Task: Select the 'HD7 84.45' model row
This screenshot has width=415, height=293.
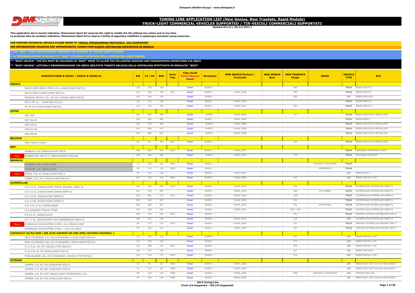Action: [x=205, y=120]
